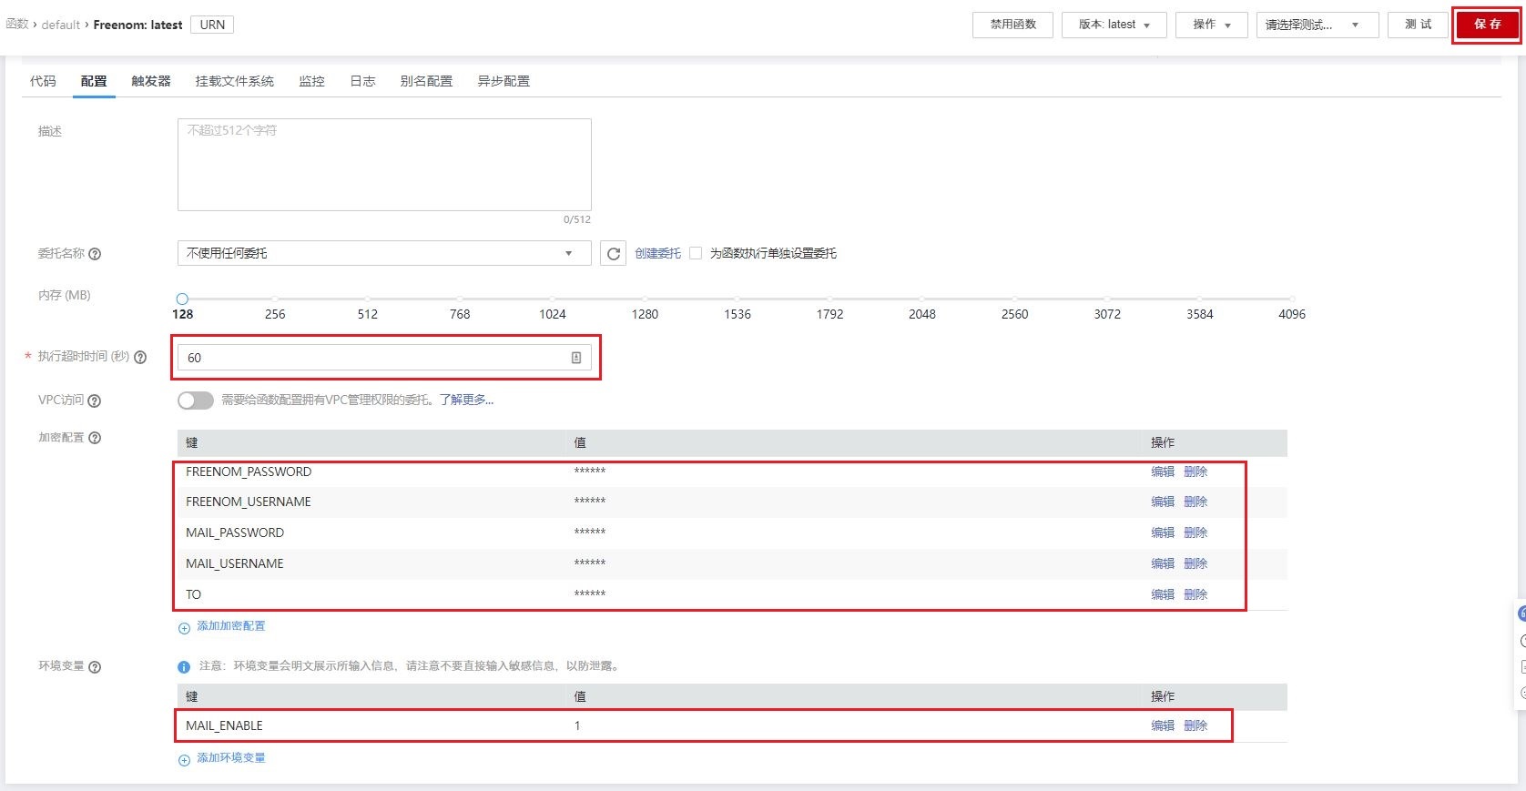Open the 了解更多 link

click(466, 400)
